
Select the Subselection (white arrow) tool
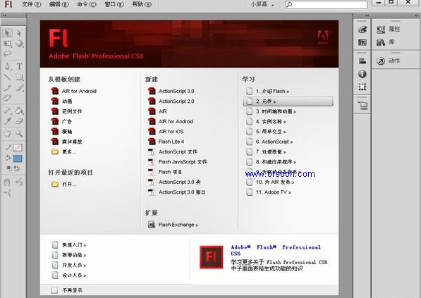[x=19, y=33]
